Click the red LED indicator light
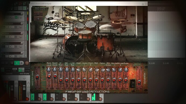 (x=133, y=73)
